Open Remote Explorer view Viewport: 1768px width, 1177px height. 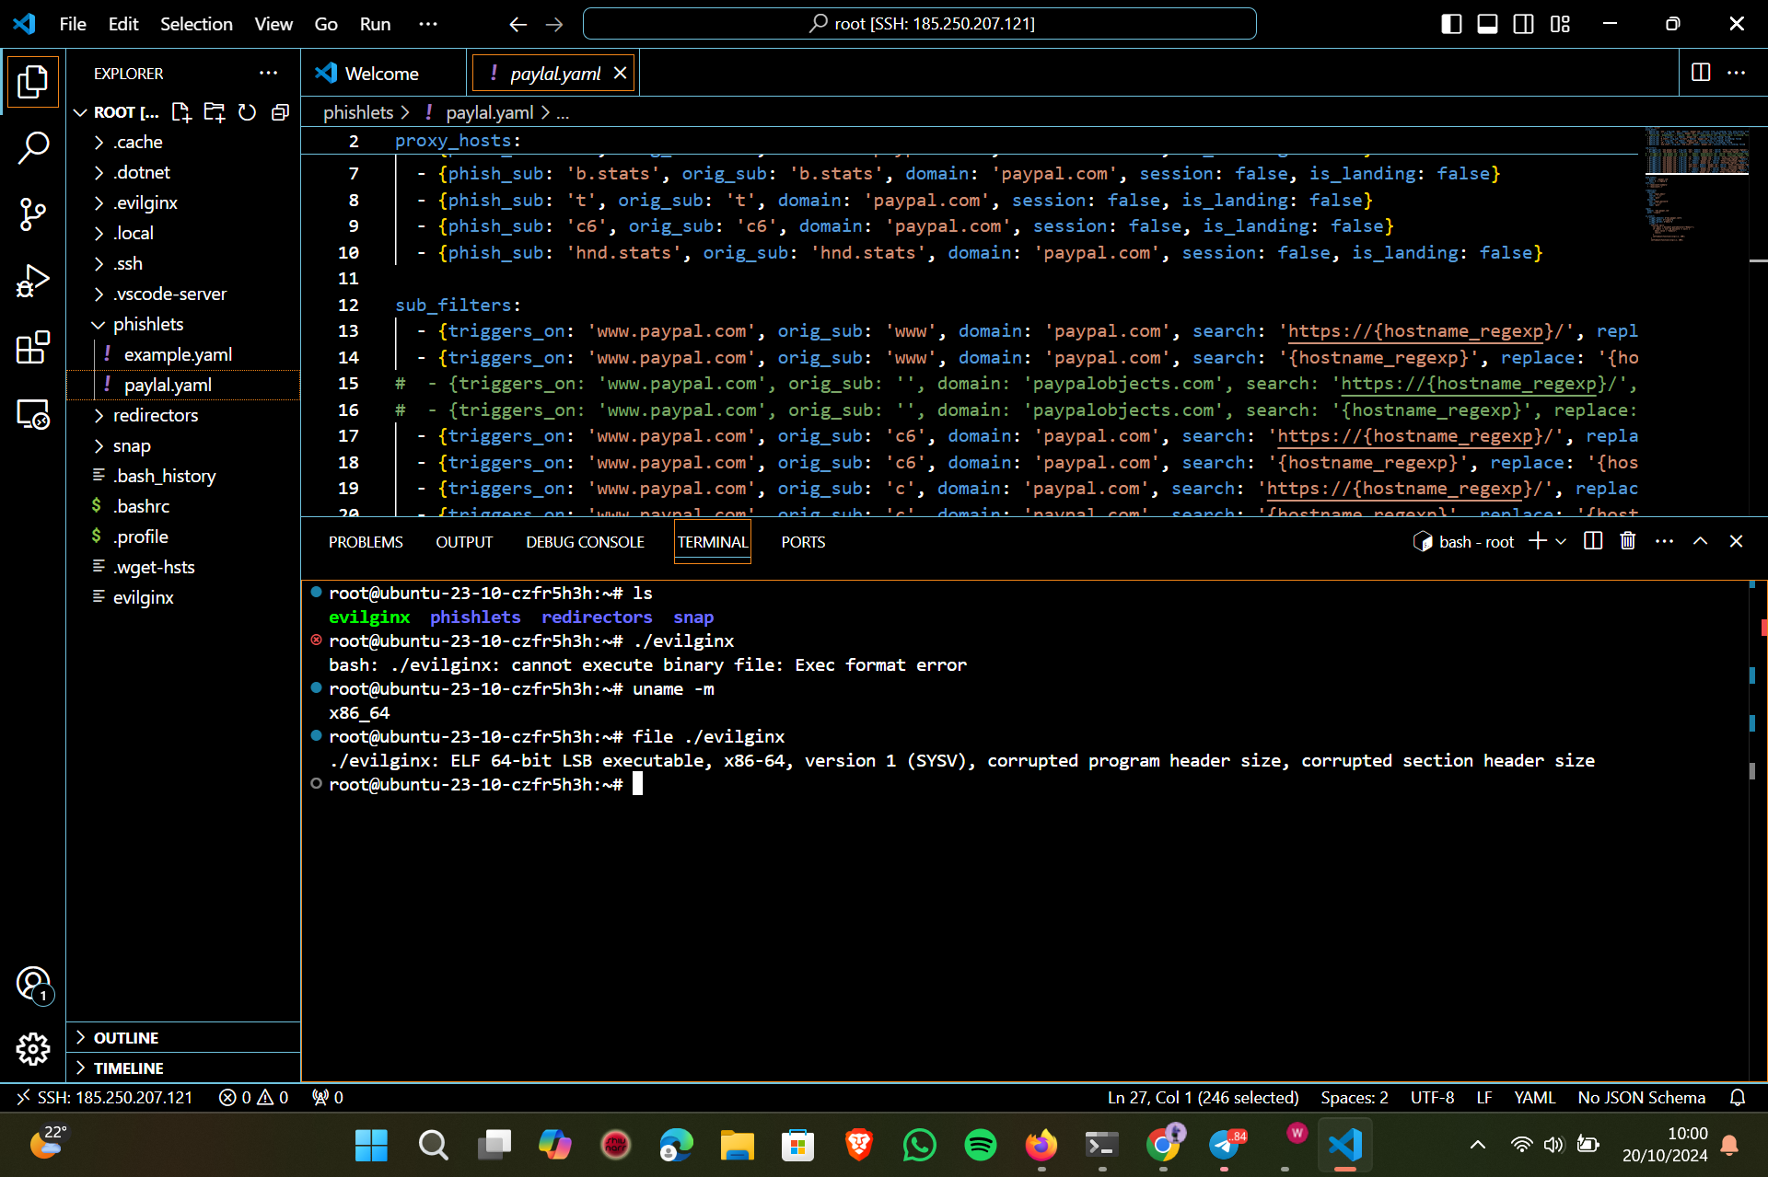tap(33, 415)
